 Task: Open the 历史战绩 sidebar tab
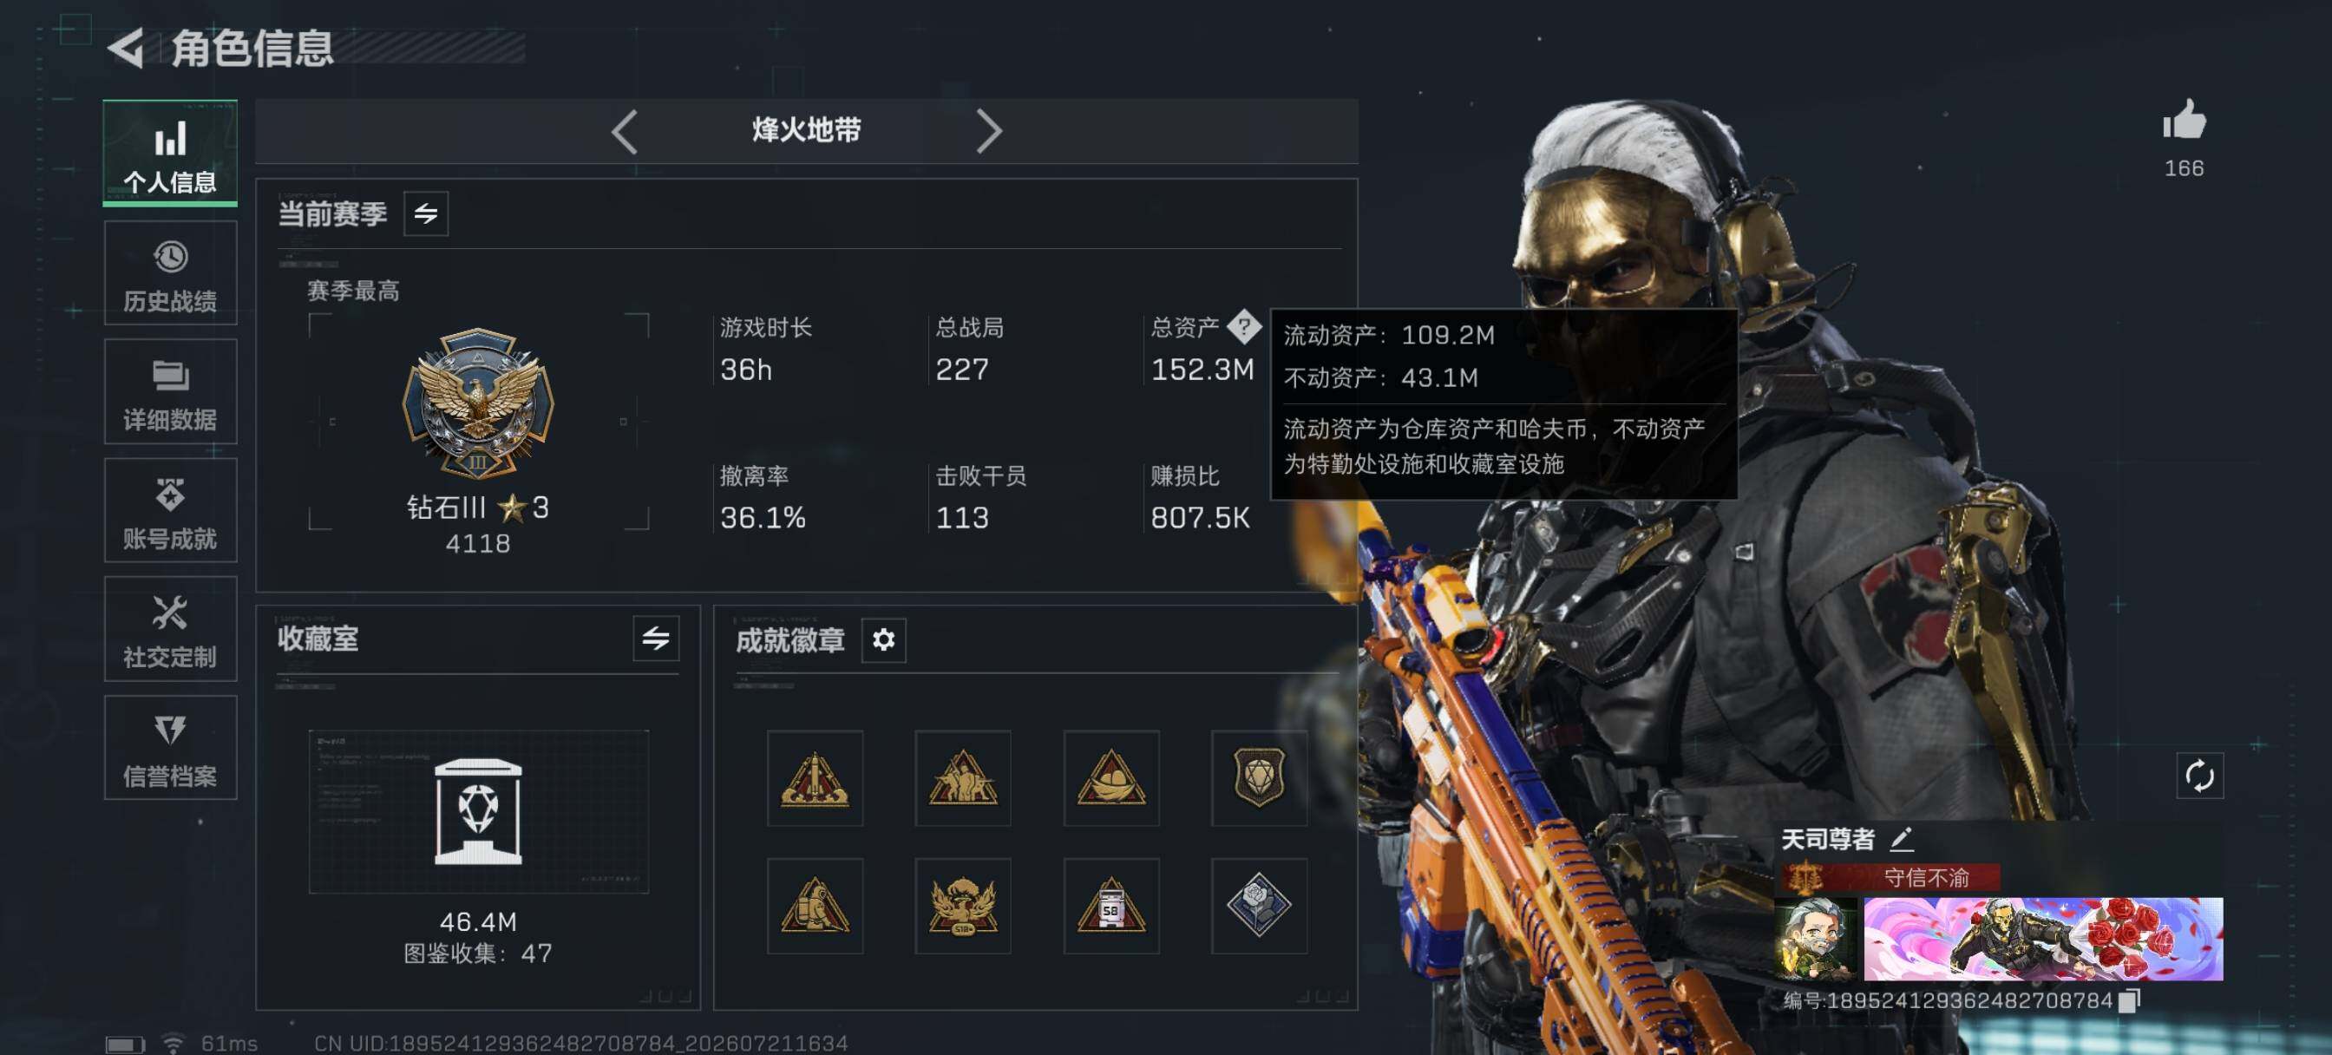point(170,273)
